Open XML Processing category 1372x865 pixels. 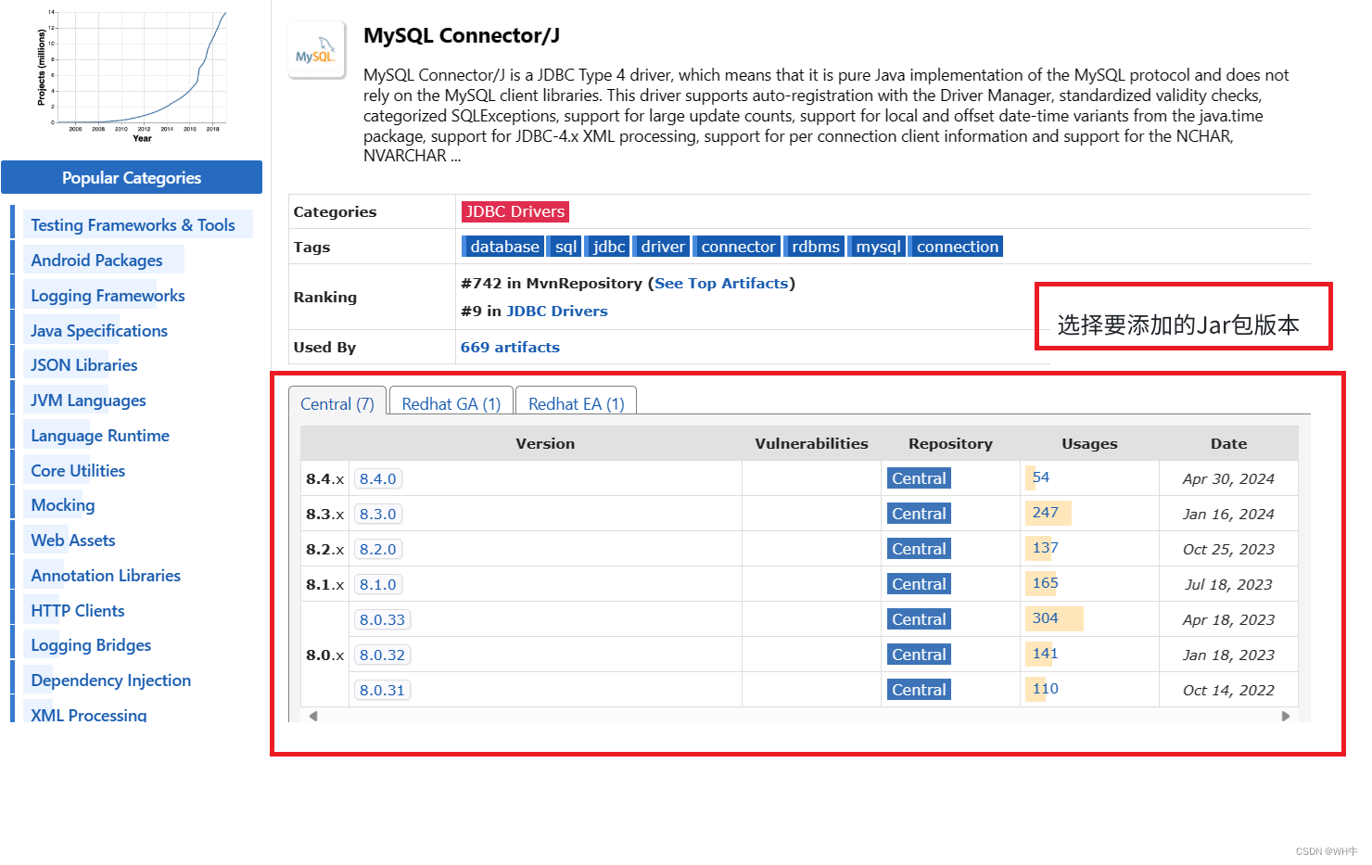coord(89,715)
